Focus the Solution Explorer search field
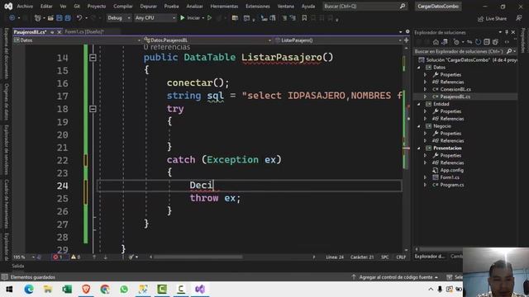 tap(460, 51)
